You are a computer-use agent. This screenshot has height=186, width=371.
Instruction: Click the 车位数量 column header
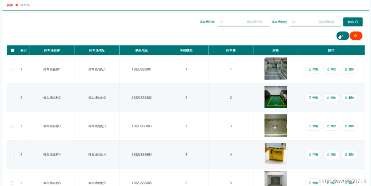pyautogui.click(x=186, y=50)
